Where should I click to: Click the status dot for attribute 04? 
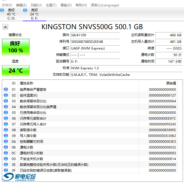click(x=6, y=107)
